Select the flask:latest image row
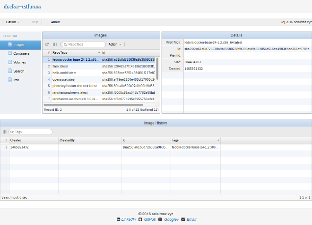Image resolution: width=312 pixels, height=225 pixels. pos(99,67)
